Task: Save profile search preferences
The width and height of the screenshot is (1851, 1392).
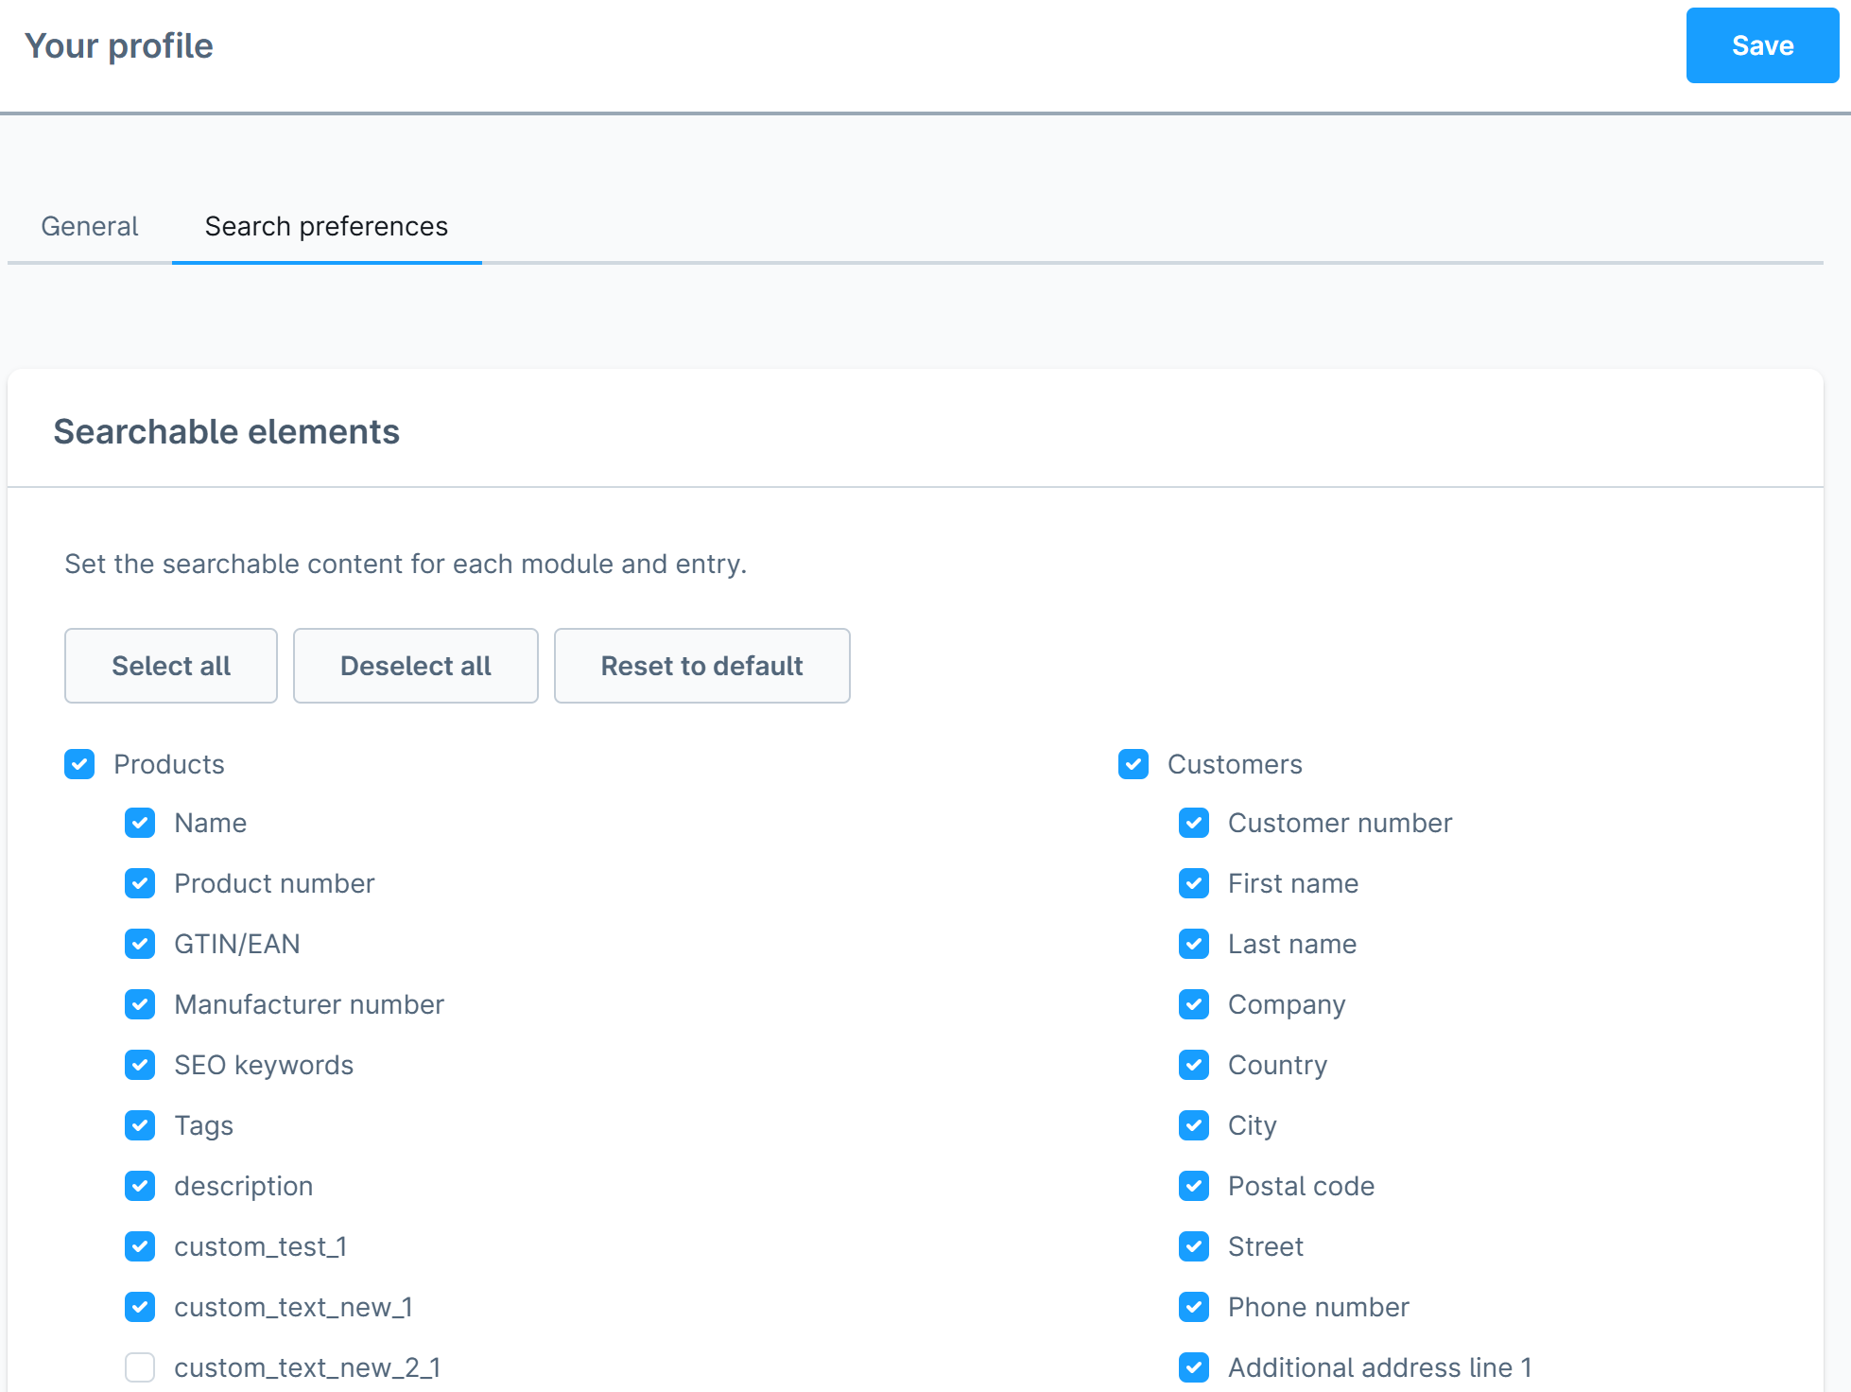Action: pos(1762,45)
